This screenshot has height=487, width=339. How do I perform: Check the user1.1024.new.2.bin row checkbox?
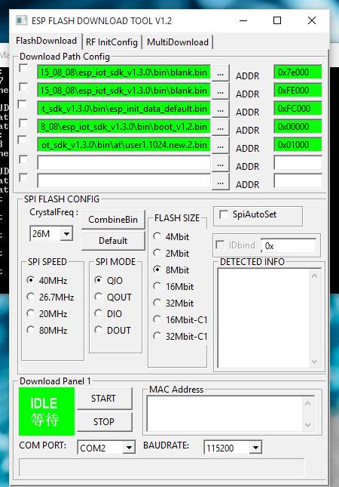tap(23, 140)
